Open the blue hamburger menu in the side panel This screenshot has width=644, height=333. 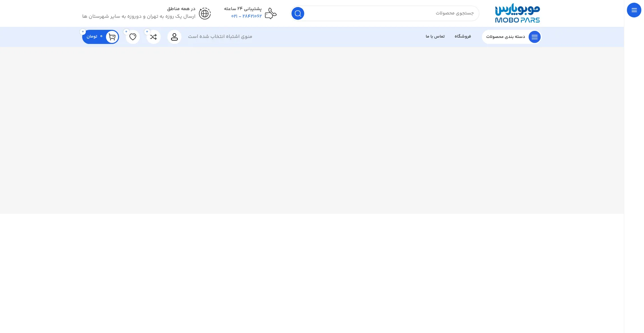634,10
